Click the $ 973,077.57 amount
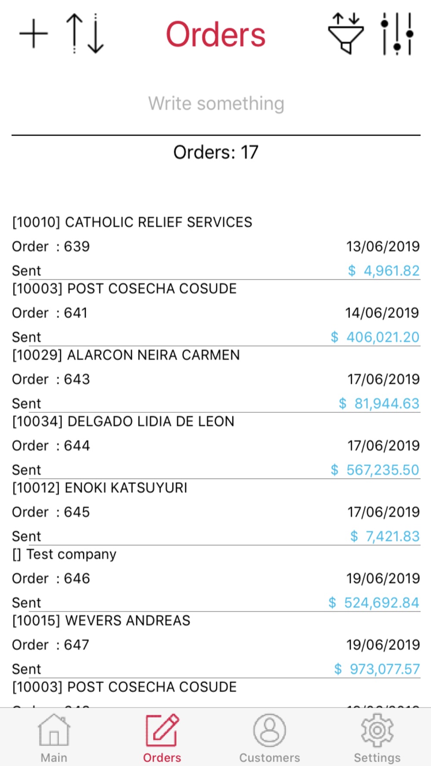The width and height of the screenshot is (431, 766). [377, 669]
